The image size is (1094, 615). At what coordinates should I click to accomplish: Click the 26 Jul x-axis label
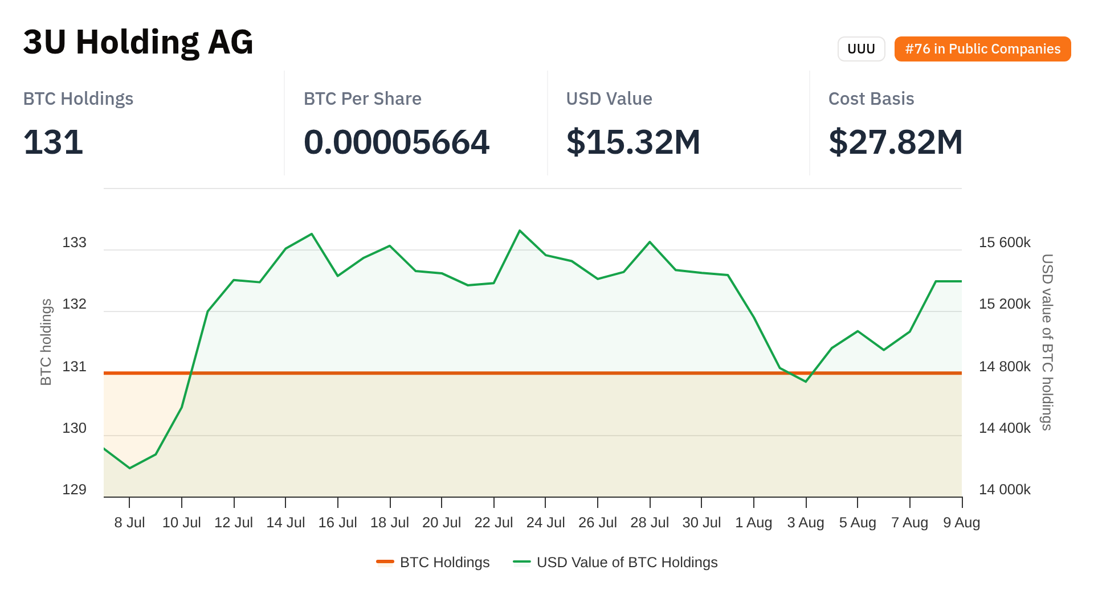pyautogui.click(x=598, y=522)
